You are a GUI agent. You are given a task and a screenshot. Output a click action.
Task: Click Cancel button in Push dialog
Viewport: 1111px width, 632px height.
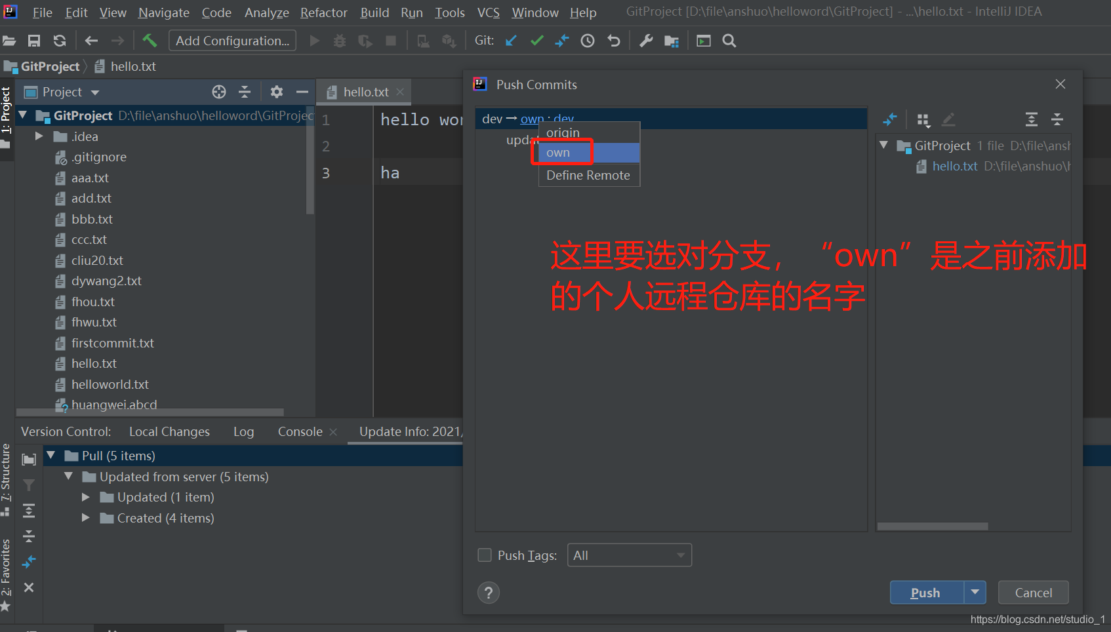pos(1033,593)
